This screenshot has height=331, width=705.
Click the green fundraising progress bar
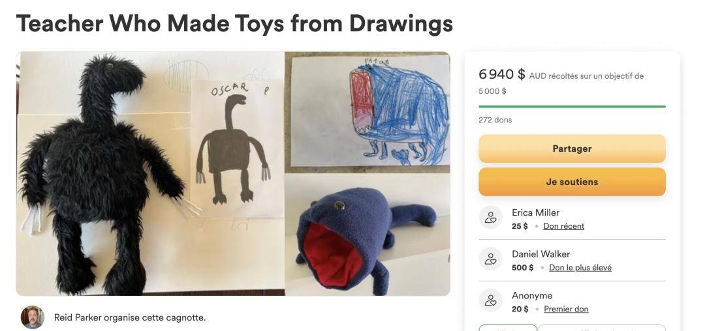tap(572, 106)
